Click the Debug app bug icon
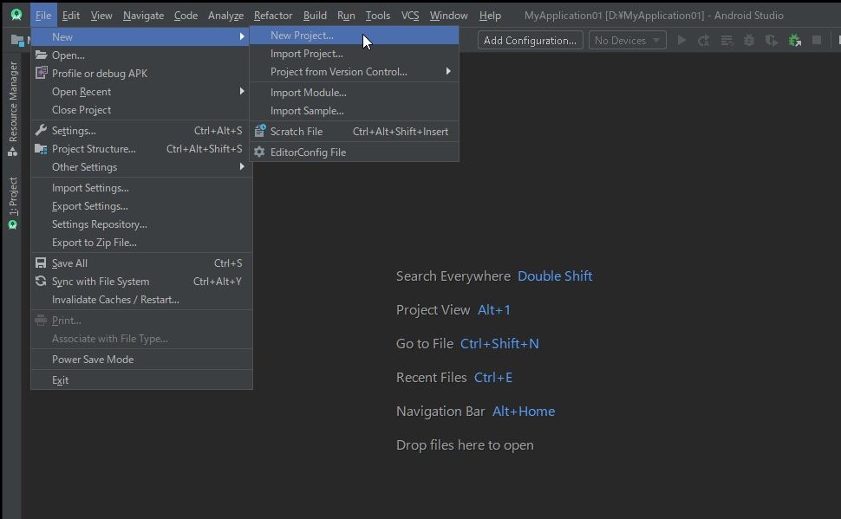Image resolution: width=841 pixels, height=519 pixels. (x=749, y=41)
